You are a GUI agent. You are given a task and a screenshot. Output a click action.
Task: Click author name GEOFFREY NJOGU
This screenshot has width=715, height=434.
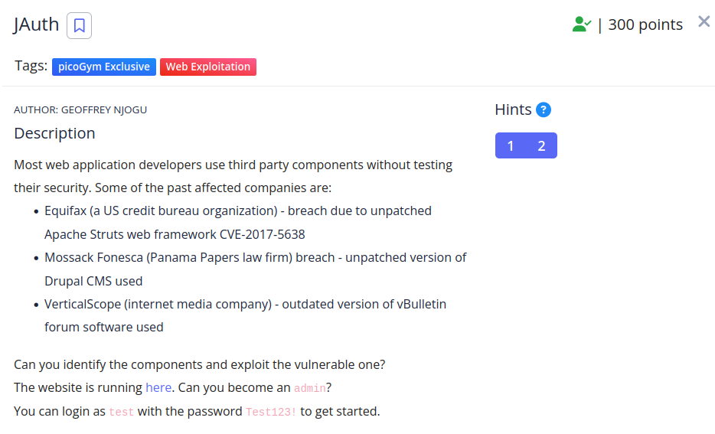104,110
